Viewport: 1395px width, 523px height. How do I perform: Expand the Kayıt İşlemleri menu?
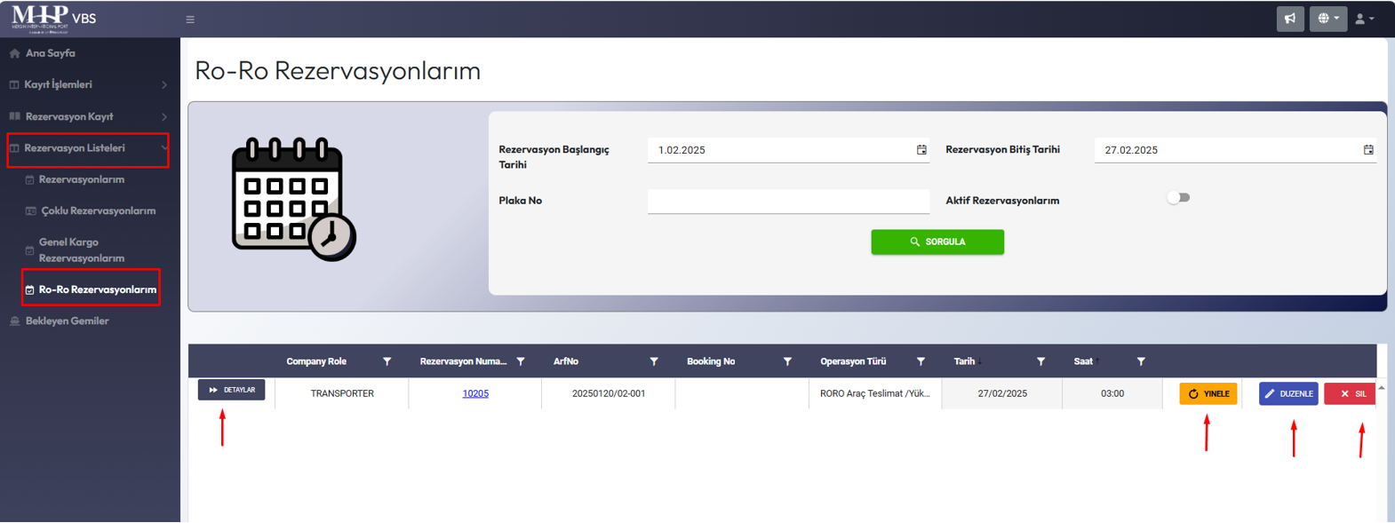click(87, 84)
